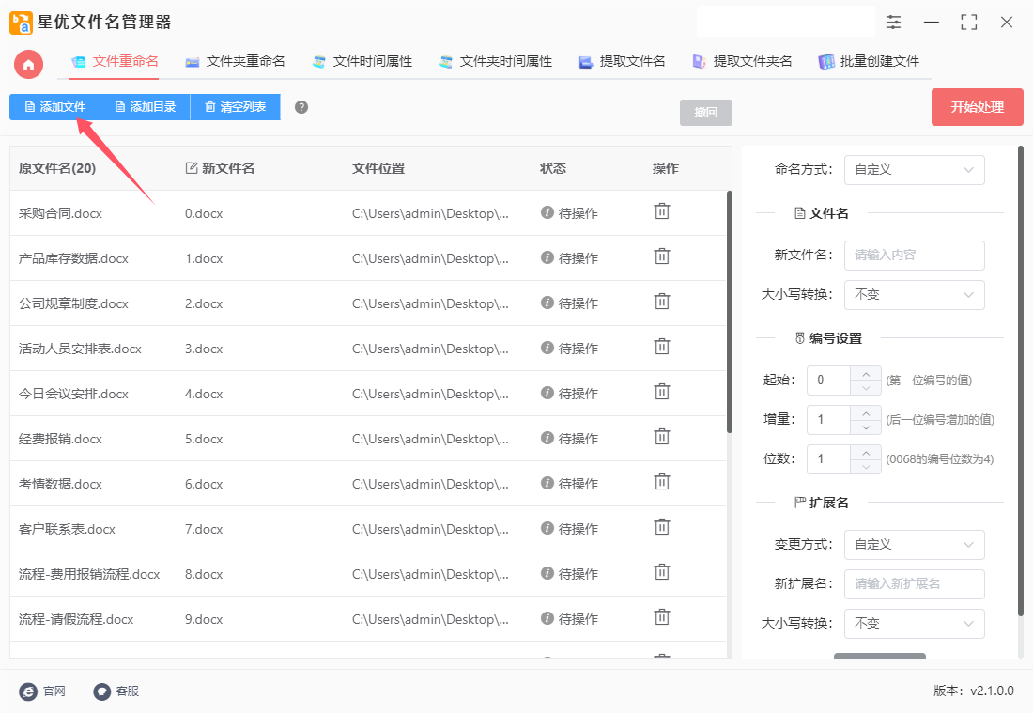This screenshot has height=714, width=1033.
Task: Open the 命名方式 dropdown
Action: pos(914,170)
